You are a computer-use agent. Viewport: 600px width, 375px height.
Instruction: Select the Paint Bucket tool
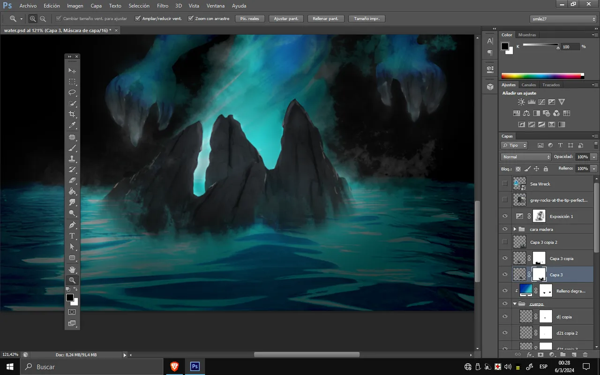[x=72, y=191]
